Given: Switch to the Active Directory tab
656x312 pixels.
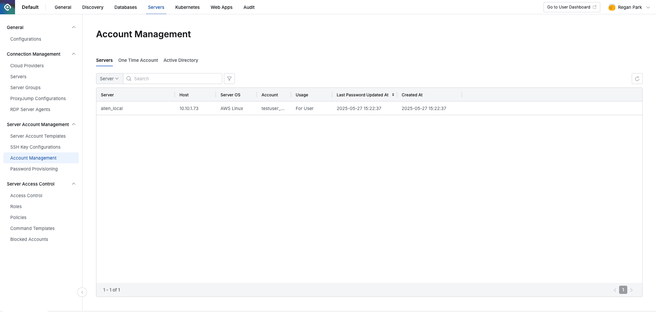Looking at the screenshot, I should [x=180, y=60].
